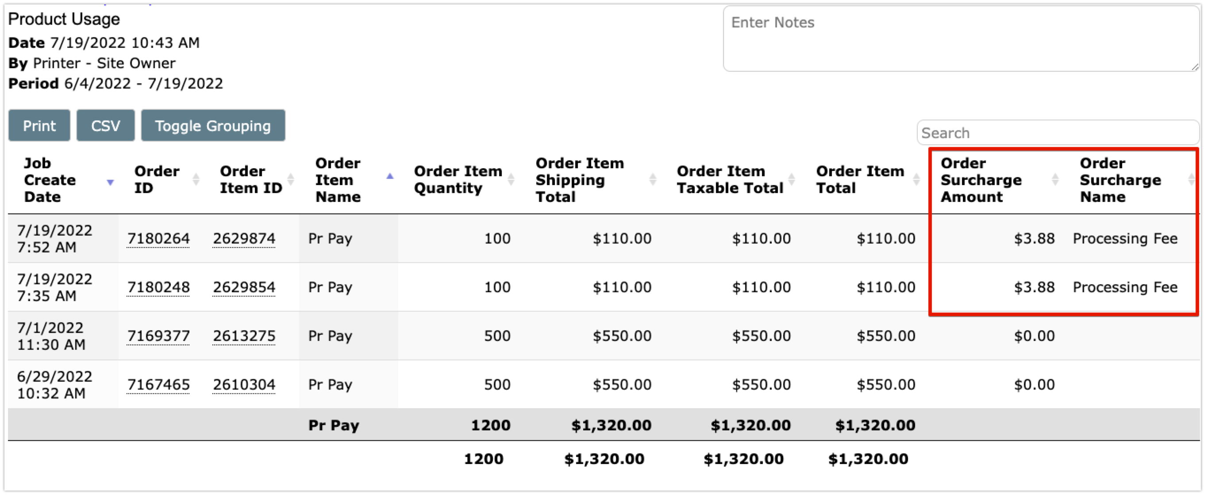Screen dimensions: 1208x495
Task: Toggle Grouping of the report rows
Action: pyautogui.click(x=213, y=126)
